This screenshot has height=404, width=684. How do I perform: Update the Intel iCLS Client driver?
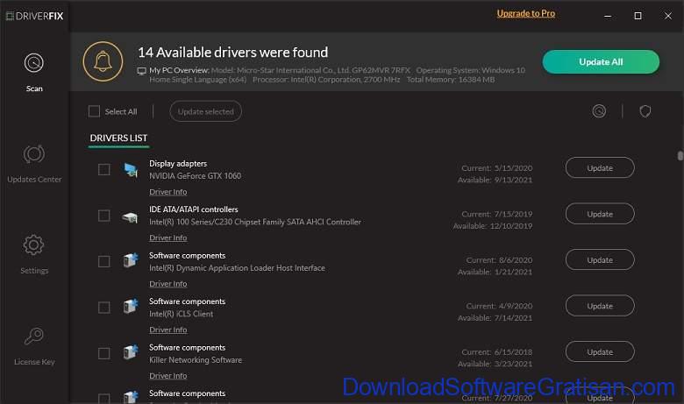[600, 306]
